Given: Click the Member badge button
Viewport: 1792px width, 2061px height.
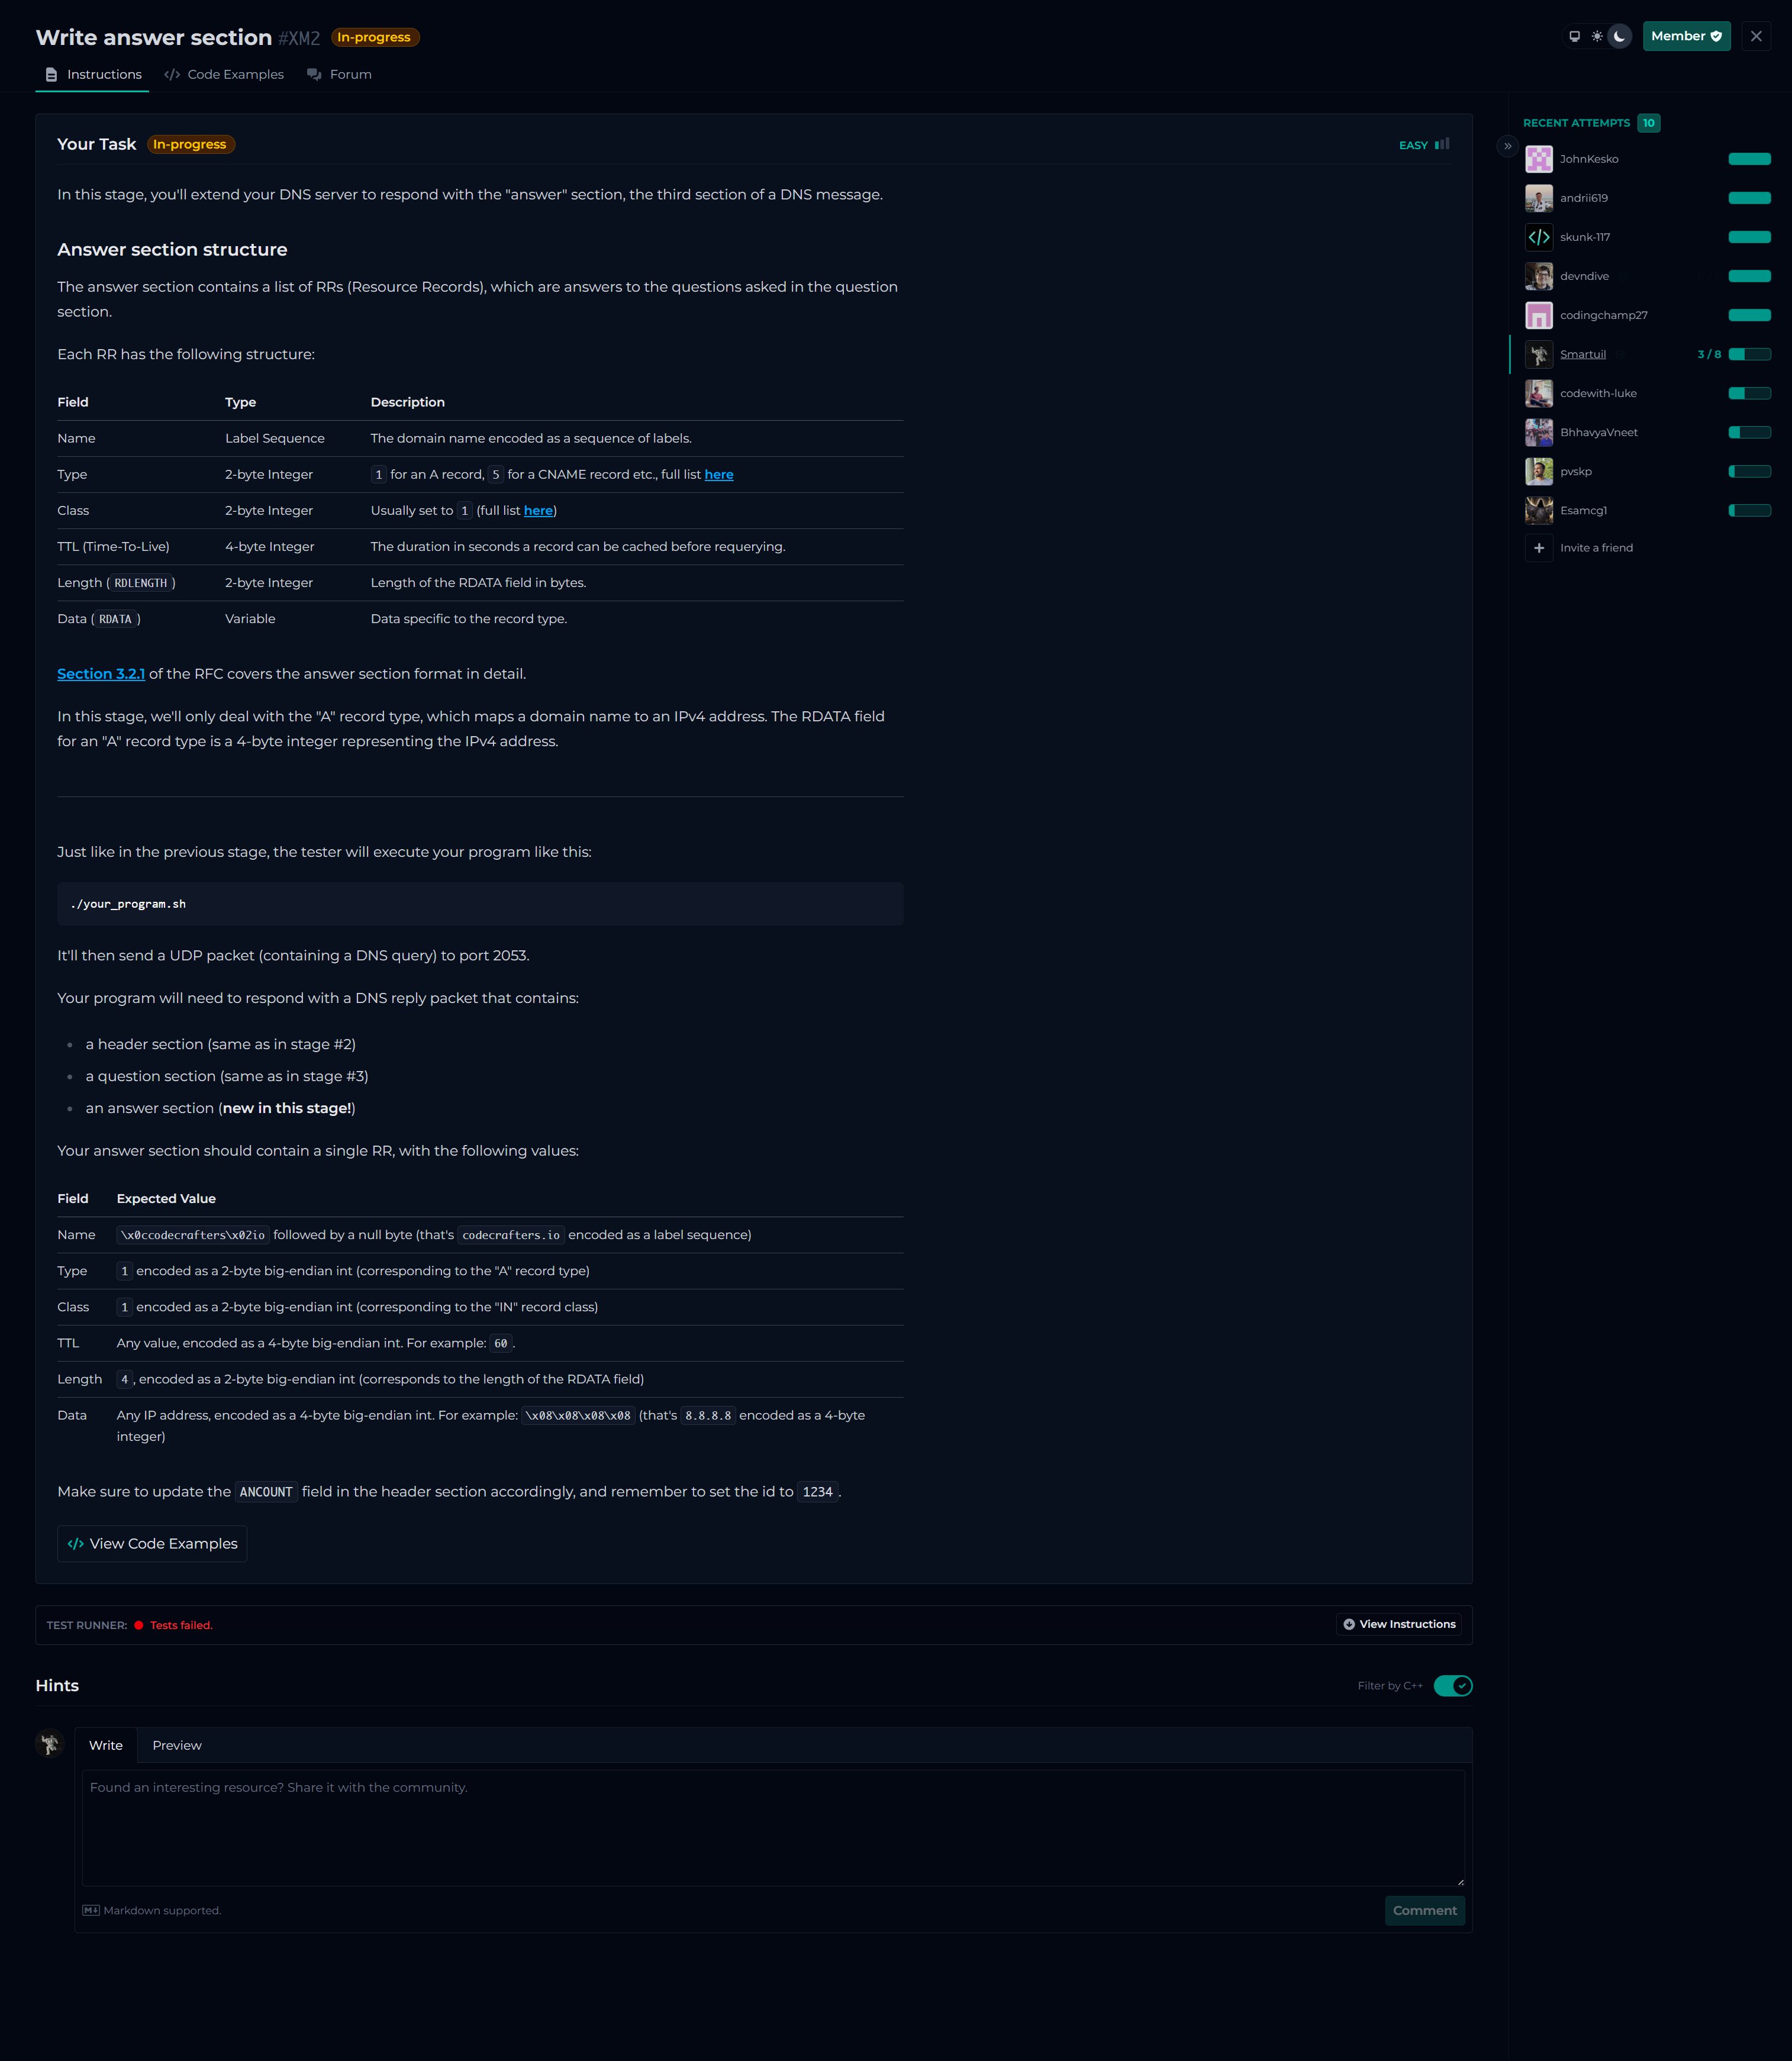Looking at the screenshot, I should pyautogui.click(x=1685, y=36).
